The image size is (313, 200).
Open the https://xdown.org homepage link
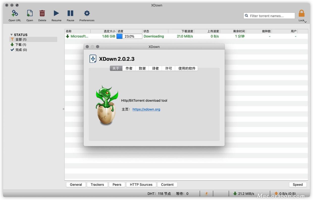pyautogui.click(x=146, y=109)
